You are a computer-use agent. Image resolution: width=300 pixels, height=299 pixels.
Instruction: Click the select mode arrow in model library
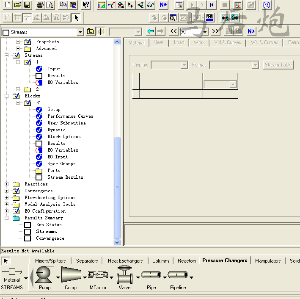click(x=6, y=261)
